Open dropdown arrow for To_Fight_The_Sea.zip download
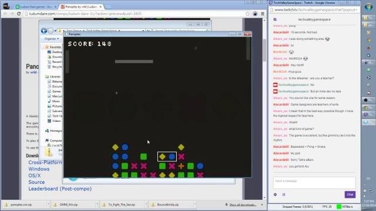Image resolution: width=376 pixels, height=211 pixels. pyautogui.click(x=146, y=205)
